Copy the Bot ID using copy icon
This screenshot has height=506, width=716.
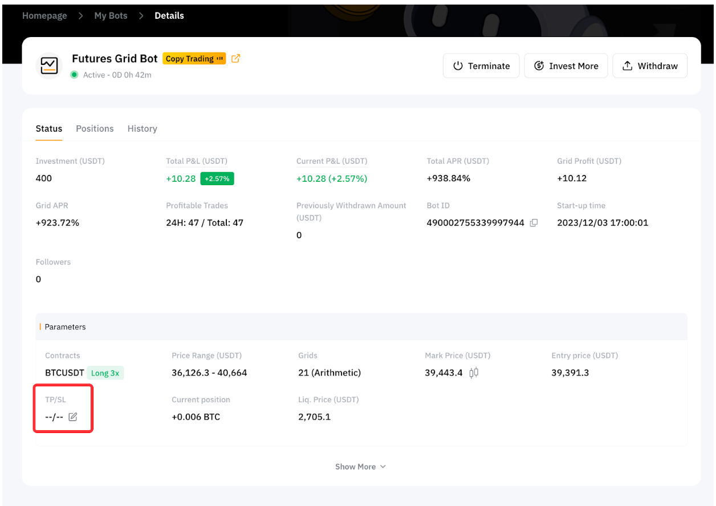[x=534, y=223]
